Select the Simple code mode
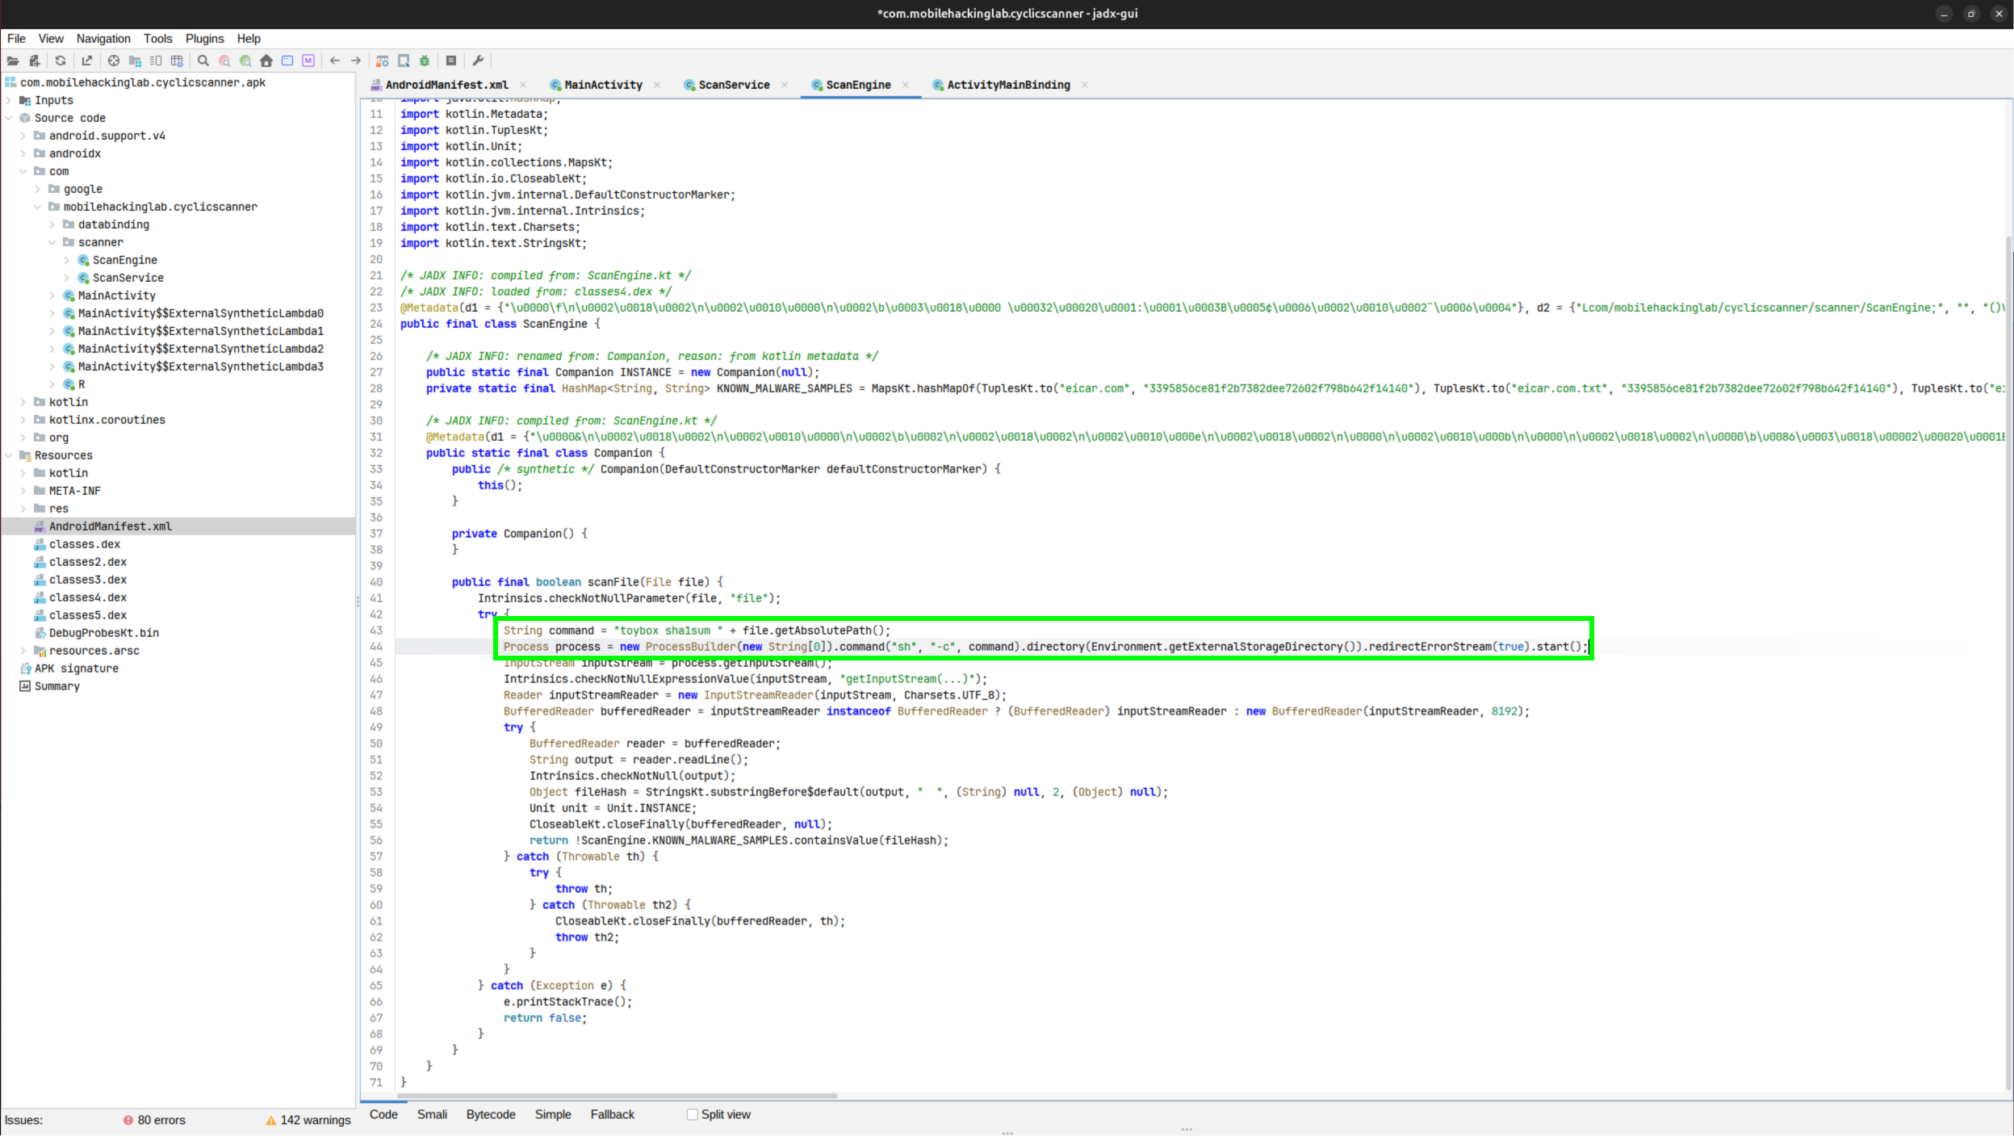 553,1114
